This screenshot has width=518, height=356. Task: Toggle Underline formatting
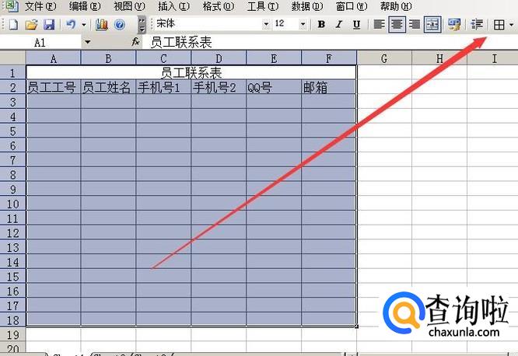356,24
